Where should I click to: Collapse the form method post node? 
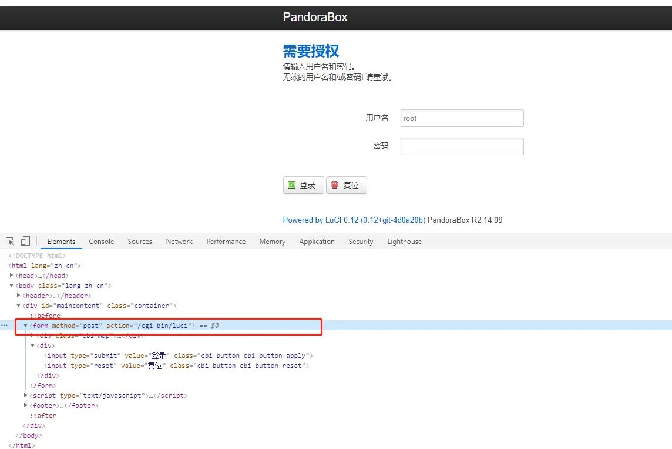[x=25, y=326]
